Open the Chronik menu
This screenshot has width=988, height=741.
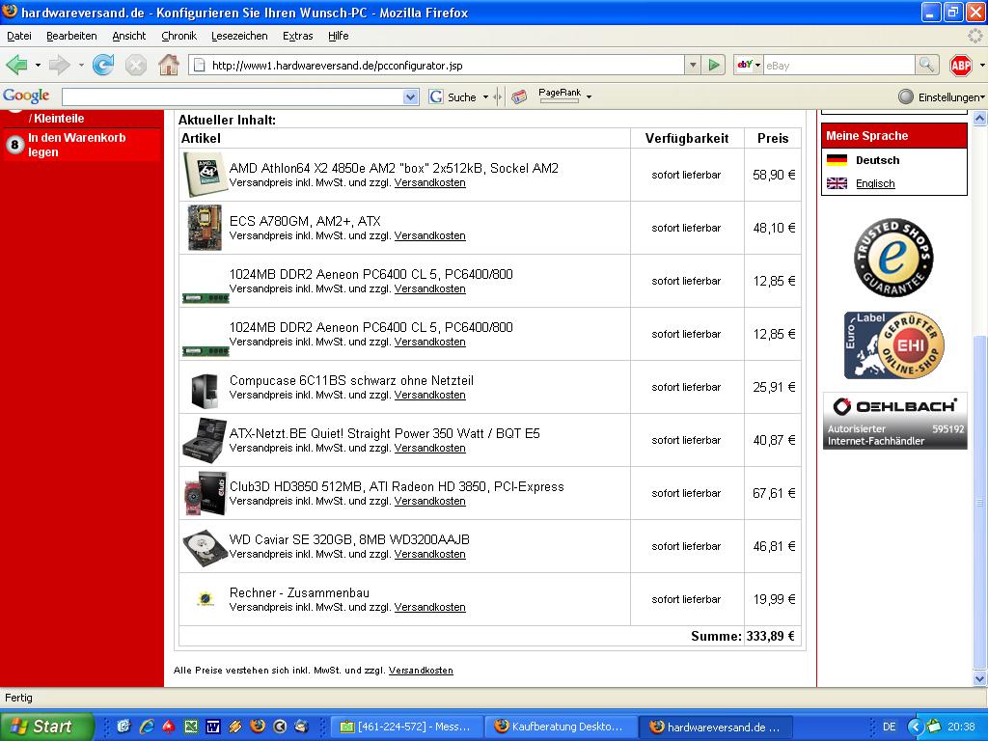178,36
